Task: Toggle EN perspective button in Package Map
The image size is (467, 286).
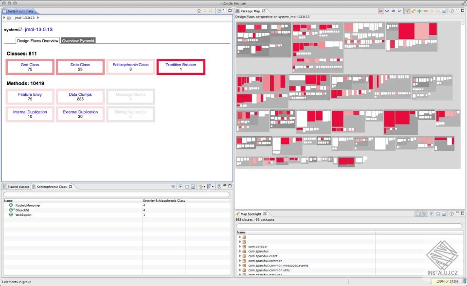Action: (x=393, y=11)
